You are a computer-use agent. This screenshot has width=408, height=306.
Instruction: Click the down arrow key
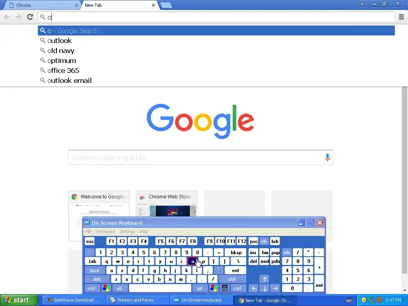[265, 288]
